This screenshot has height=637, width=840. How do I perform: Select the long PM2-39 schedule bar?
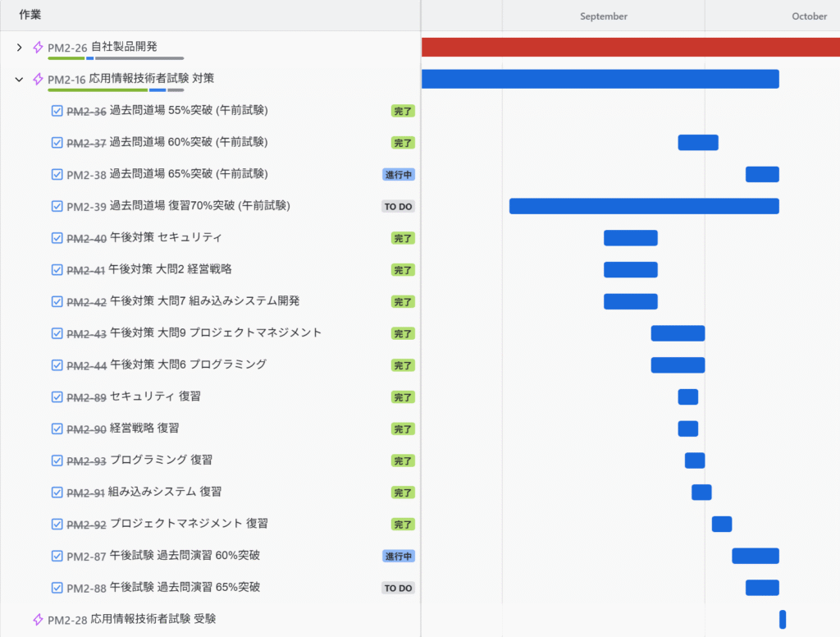(644, 206)
